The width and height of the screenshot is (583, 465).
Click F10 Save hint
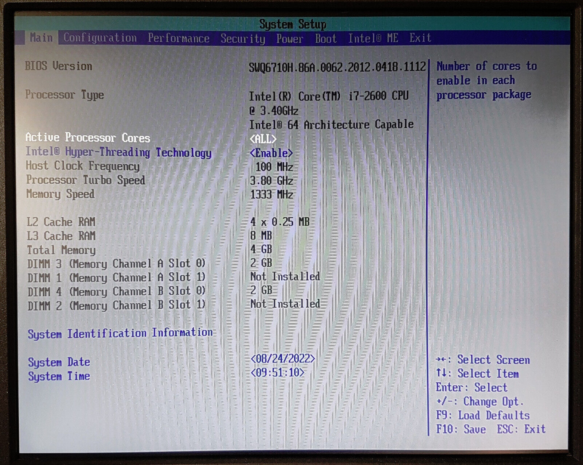click(x=461, y=429)
